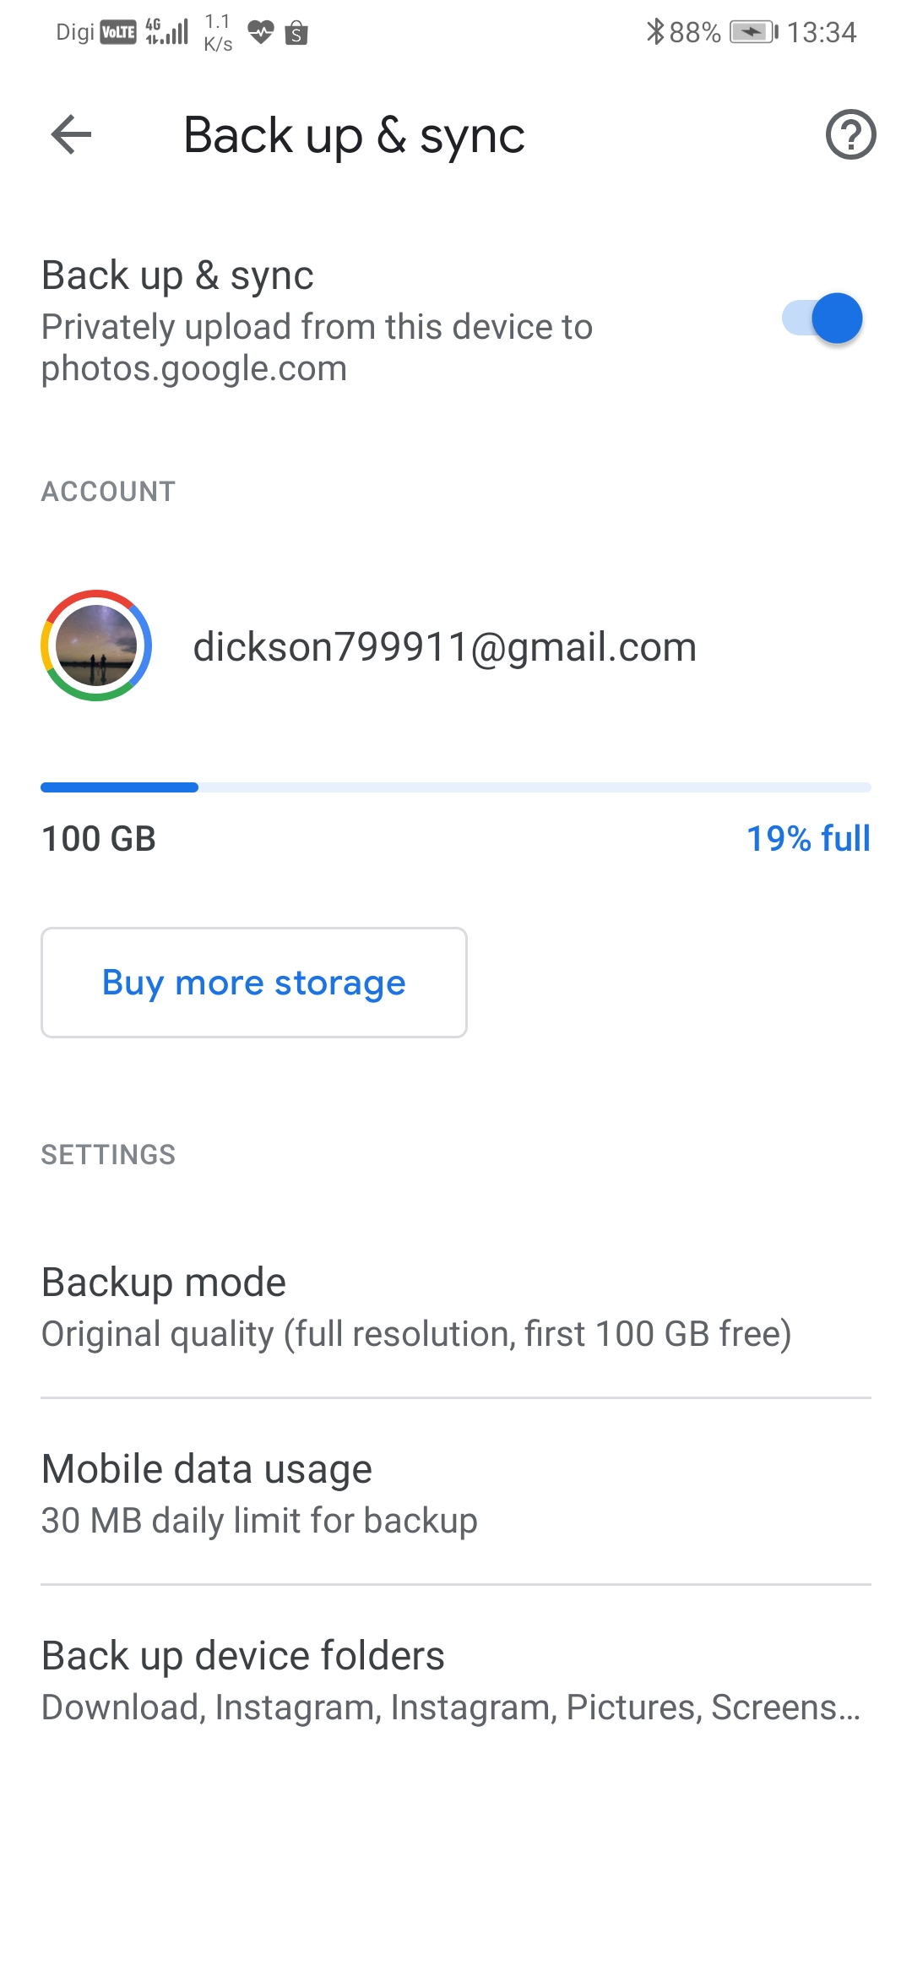Tap the Bluetooth status icon

(654, 32)
